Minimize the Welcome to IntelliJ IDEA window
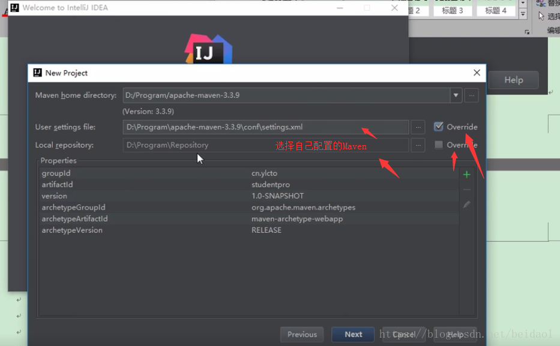Screen dimensions: 560x346 click(340, 8)
